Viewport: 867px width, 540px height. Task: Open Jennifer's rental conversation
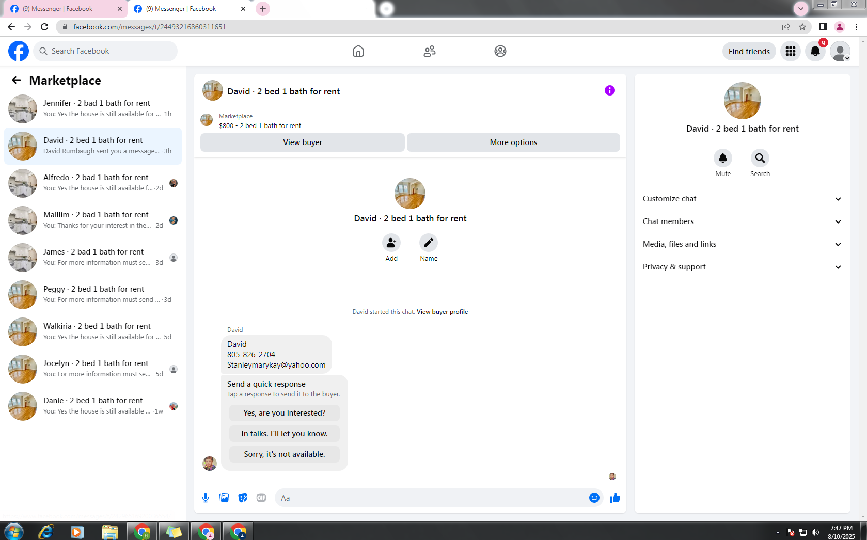[93, 109]
